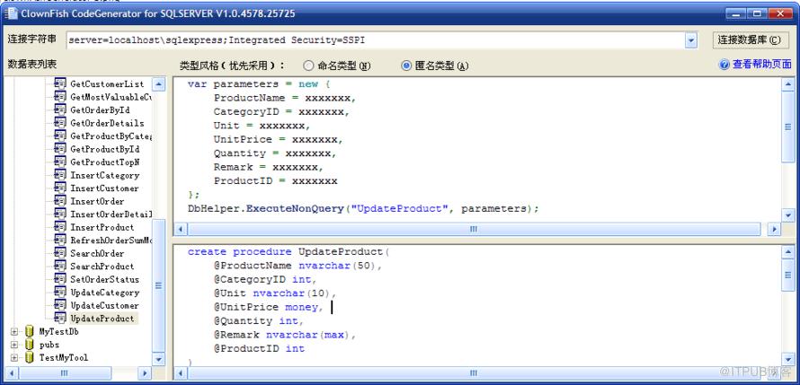Click the application icon in the title bar
Image resolution: width=800 pixels, height=385 pixels.
[11, 13]
